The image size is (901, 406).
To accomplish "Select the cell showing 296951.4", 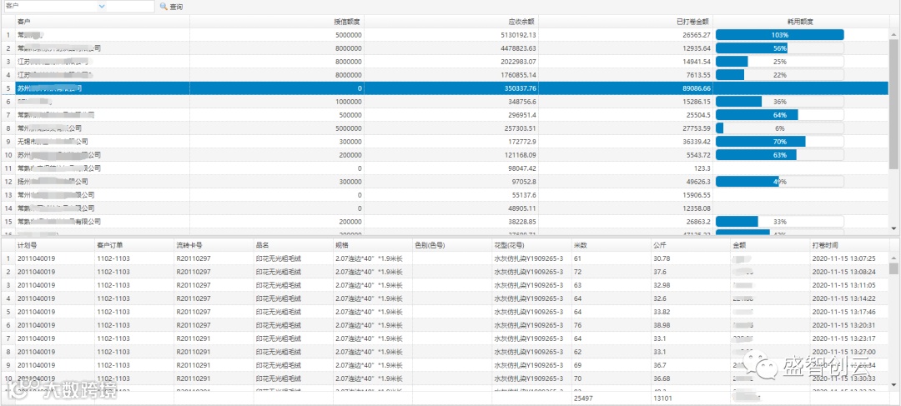I will pyautogui.click(x=522, y=115).
